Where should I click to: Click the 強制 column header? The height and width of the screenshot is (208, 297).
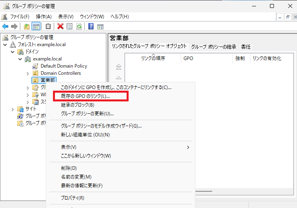[x=242, y=58]
